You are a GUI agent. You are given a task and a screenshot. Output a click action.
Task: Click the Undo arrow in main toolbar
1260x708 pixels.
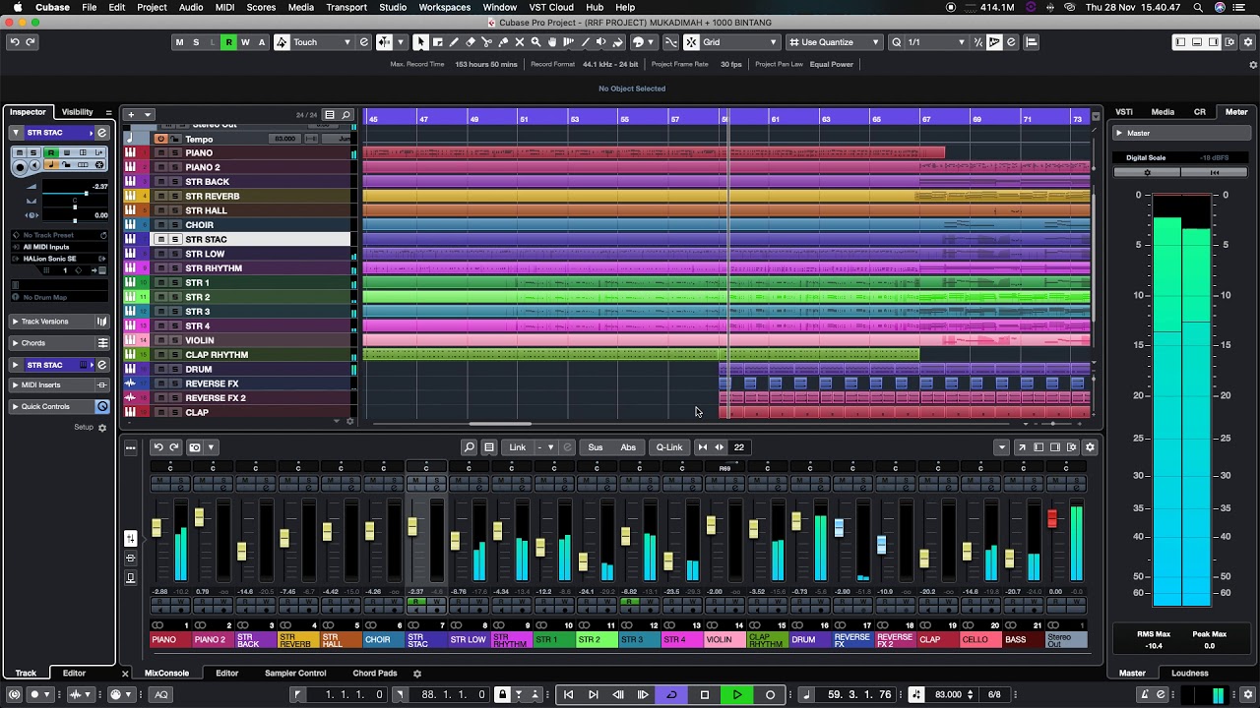[x=15, y=42]
